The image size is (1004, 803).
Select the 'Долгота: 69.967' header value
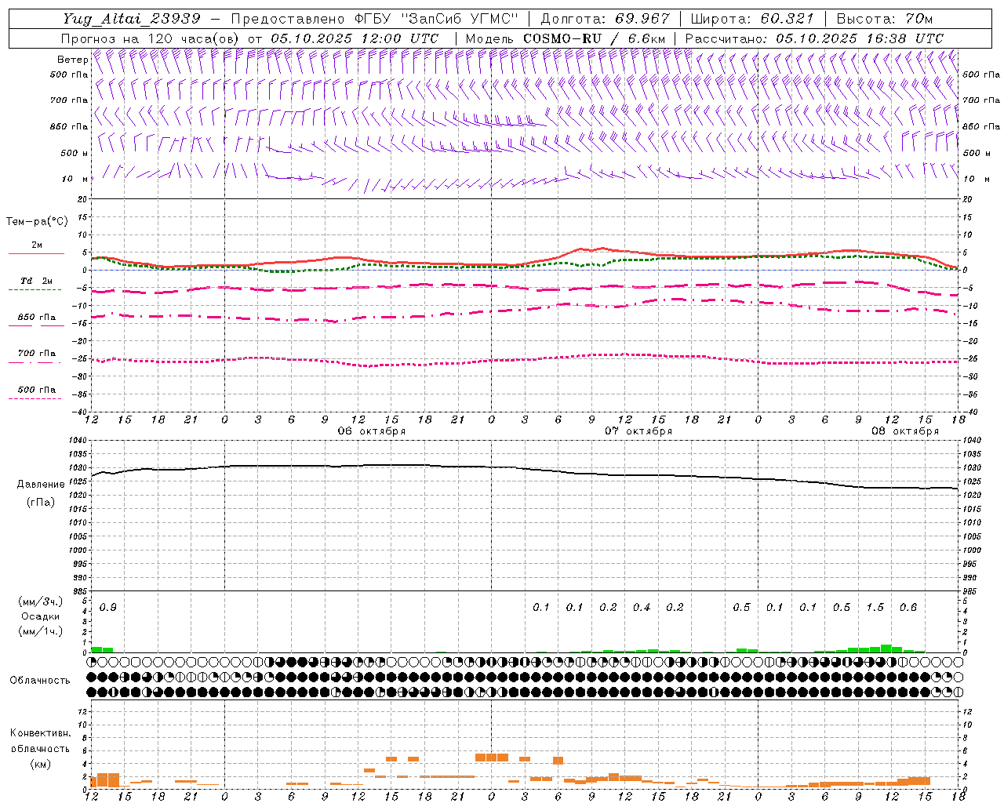click(x=606, y=19)
